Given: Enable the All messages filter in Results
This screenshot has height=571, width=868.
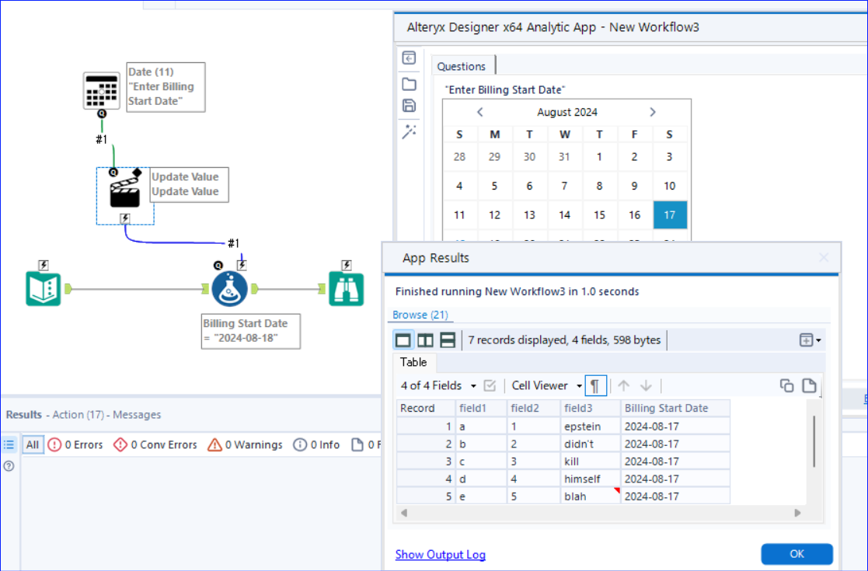Looking at the screenshot, I should (x=33, y=444).
